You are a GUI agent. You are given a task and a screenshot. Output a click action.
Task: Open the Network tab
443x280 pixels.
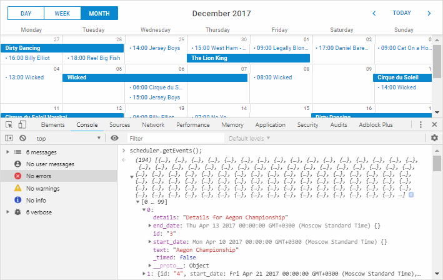153,125
